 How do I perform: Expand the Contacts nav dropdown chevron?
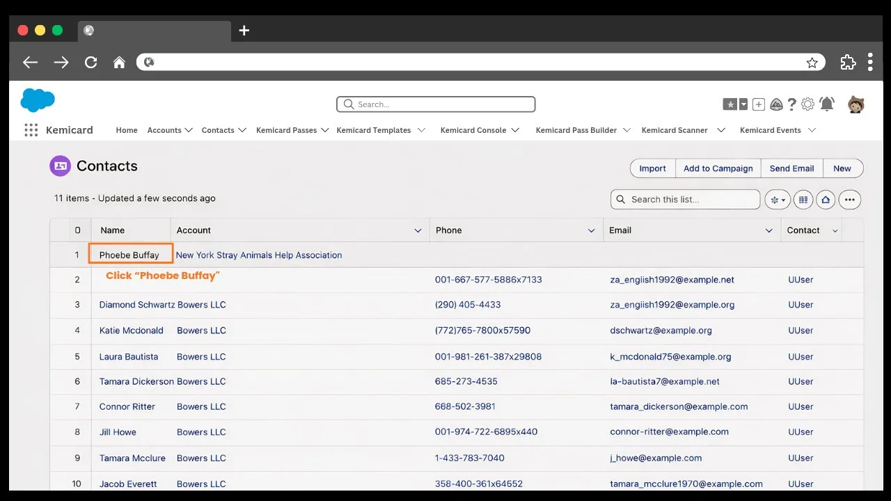coord(242,130)
